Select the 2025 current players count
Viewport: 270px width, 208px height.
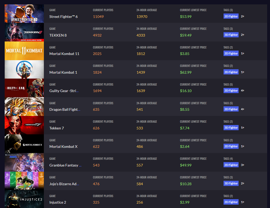(97, 54)
